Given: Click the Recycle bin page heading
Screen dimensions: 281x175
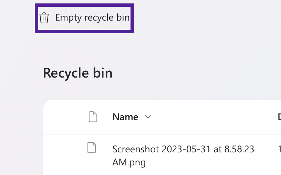Looking at the screenshot, I should pos(77,73).
